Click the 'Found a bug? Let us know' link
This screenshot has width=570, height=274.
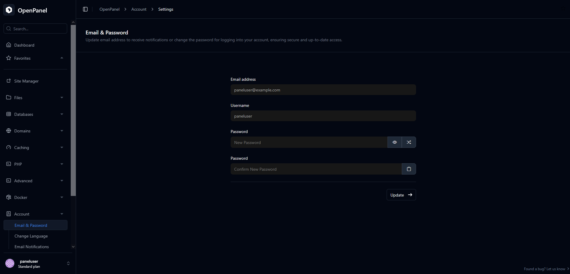tap(544, 269)
